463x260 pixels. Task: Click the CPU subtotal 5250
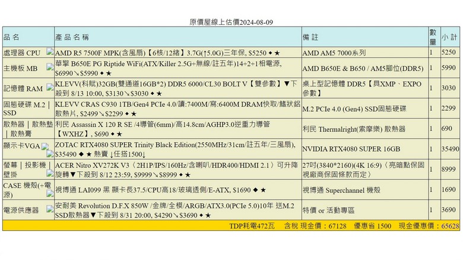449,52
